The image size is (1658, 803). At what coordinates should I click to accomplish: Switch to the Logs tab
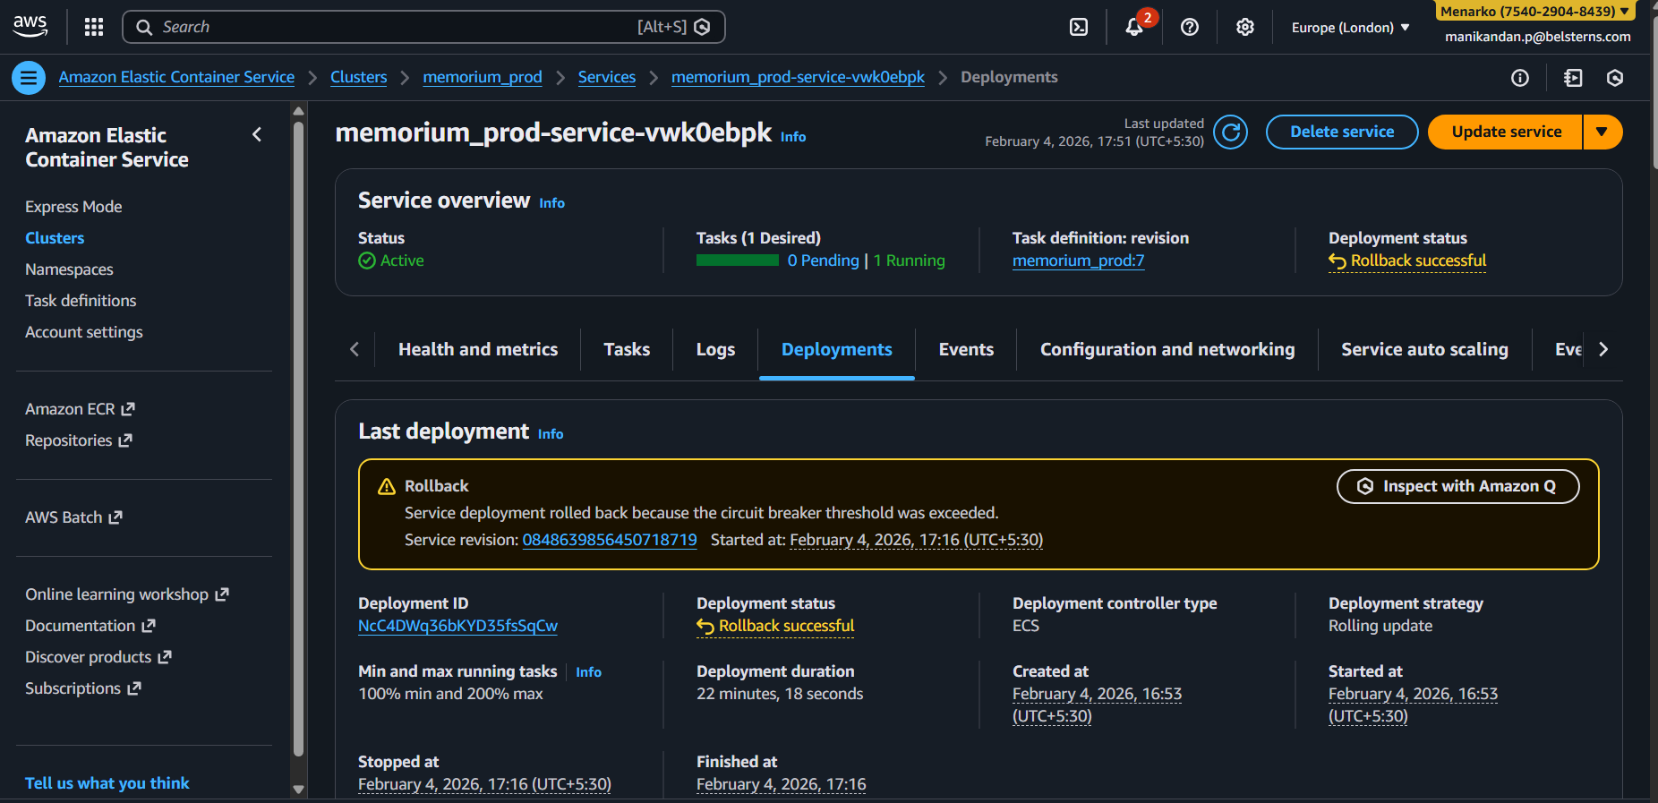(715, 349)
